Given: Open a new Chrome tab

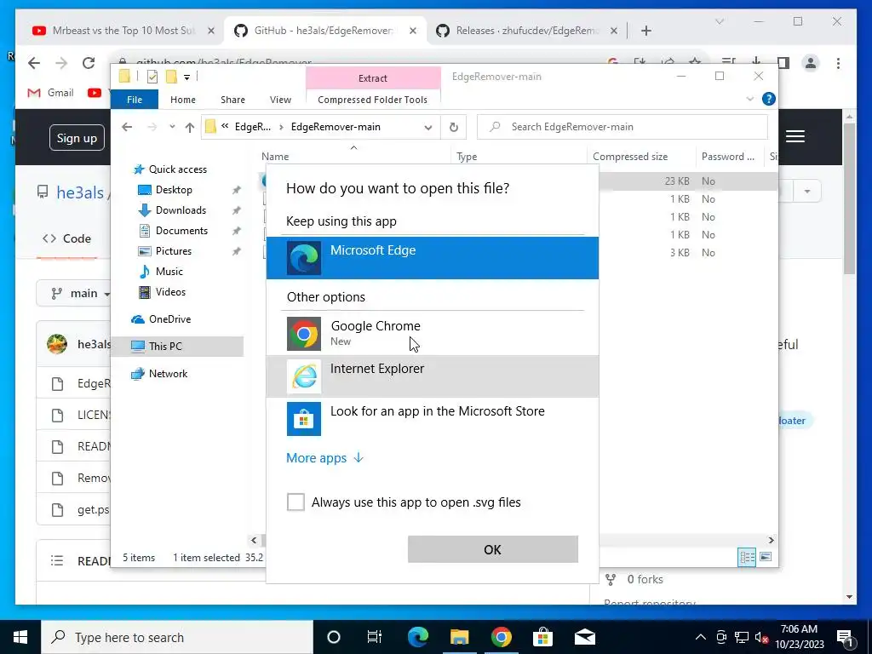Looking at the screenshot, I should pyautogui.click(x=645, y=32).
